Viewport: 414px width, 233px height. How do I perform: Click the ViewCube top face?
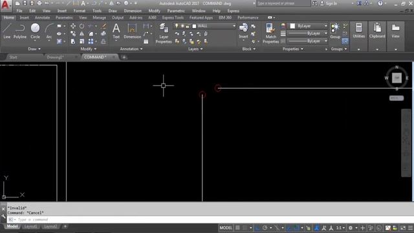tap(397, 78)
